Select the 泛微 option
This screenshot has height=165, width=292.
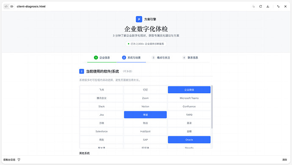tap(102, 123)
